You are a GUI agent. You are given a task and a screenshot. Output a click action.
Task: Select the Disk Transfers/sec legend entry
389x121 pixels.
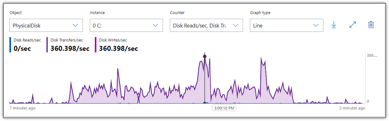click(x=68, y=45)
